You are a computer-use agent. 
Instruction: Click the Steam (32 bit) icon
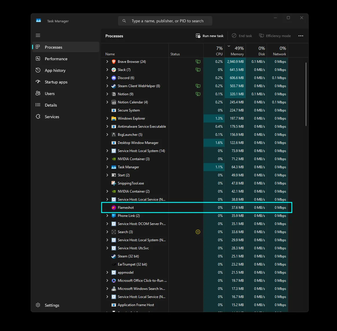(x=114, y=256)
